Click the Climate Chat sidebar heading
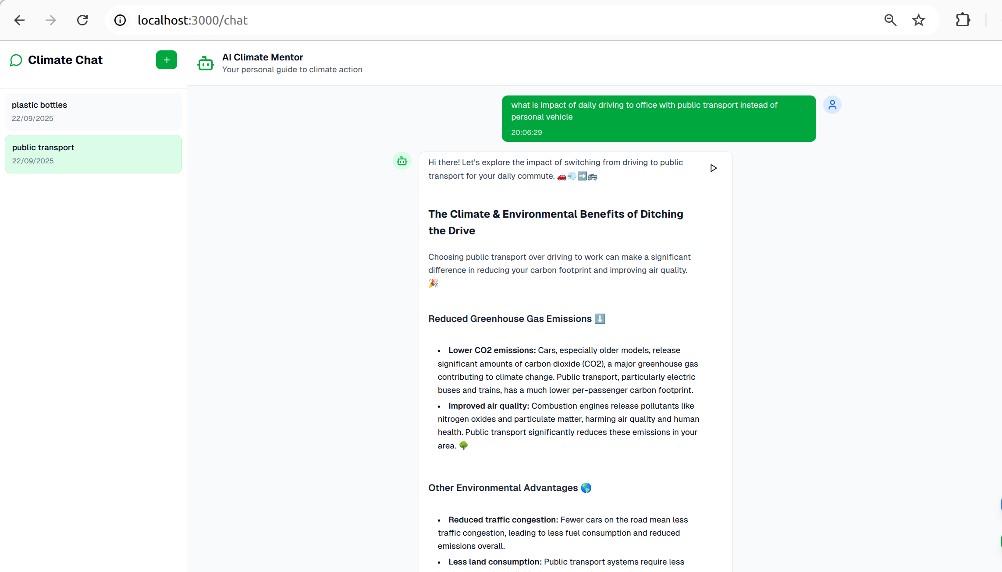The height and width of the screenshot is (572, 1002). pyautogui.click(x=65, y=60)
